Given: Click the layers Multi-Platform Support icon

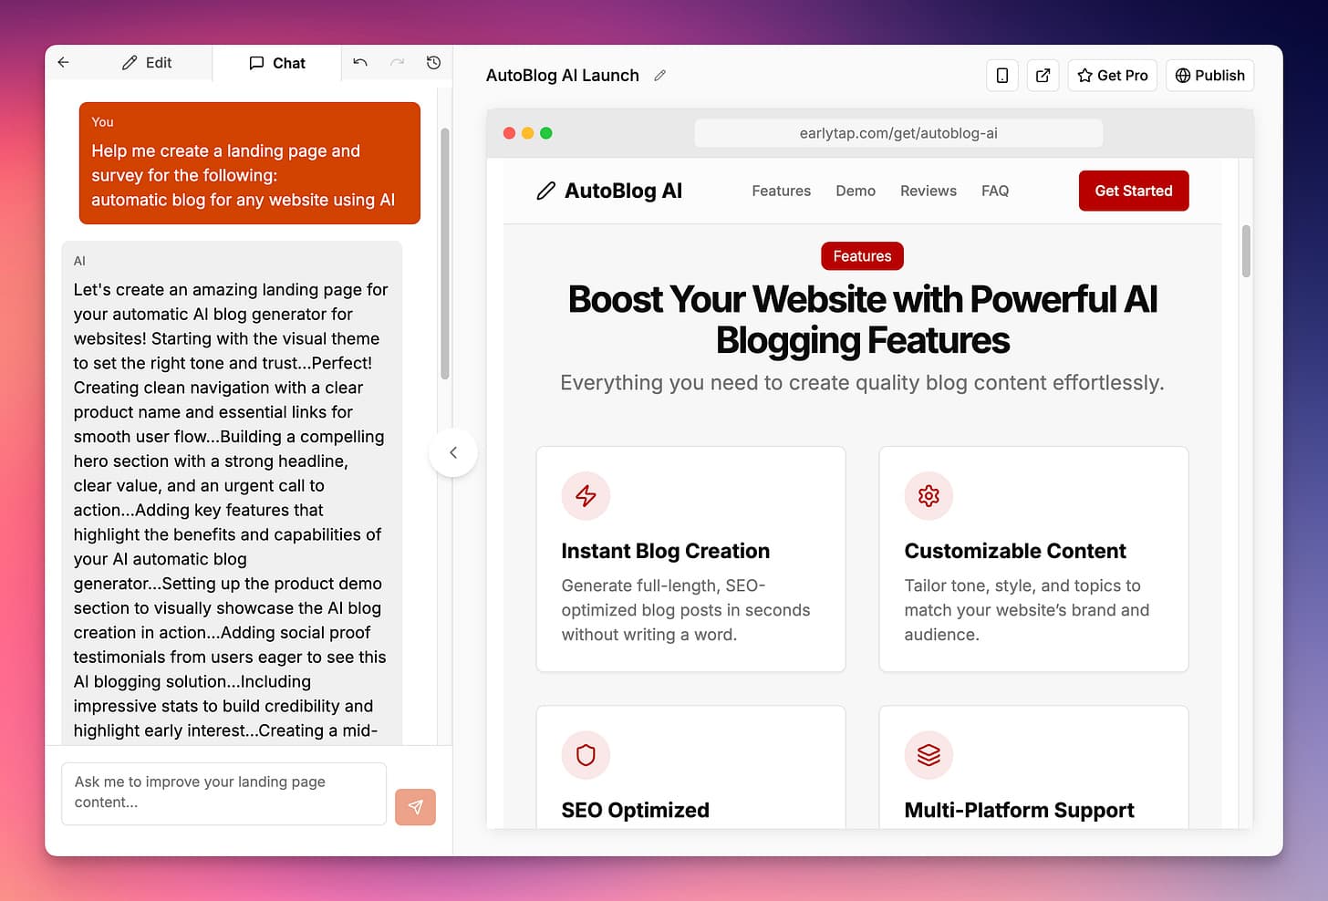Looking at the screenshot, I should click(929, 755).
